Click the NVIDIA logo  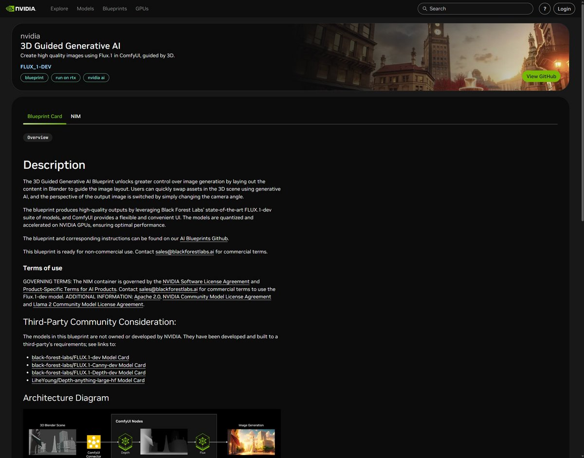[20, 9]
